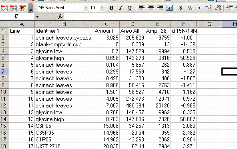Click the 'Ampl 28' header cell
This screenshot has width=237, height=149.
(158, 31)
